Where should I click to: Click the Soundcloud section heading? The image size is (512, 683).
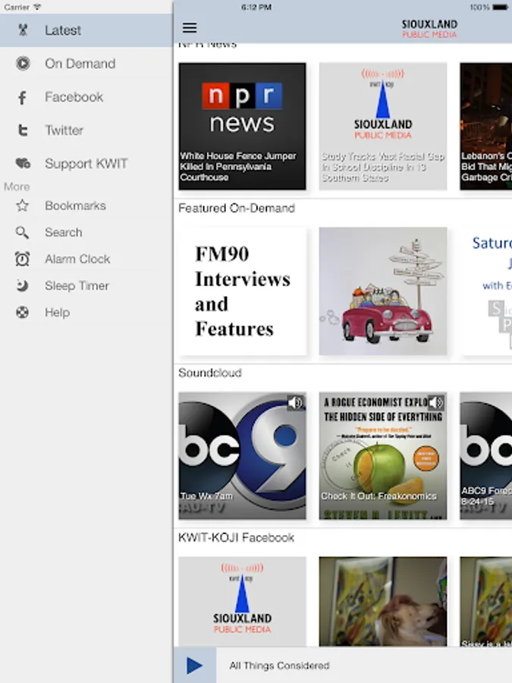click(210, 373)
